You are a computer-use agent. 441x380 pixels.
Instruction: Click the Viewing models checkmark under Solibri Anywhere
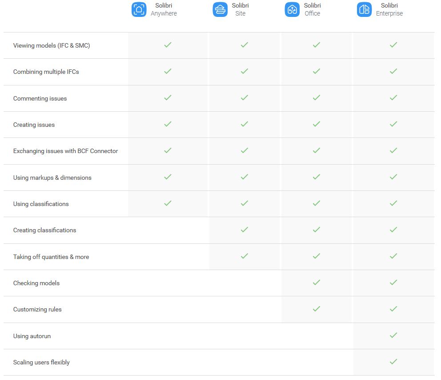(168, 45)
